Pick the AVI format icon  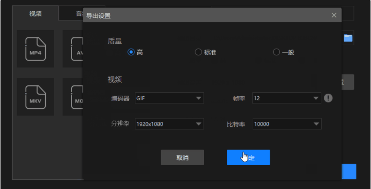[73, 49]
